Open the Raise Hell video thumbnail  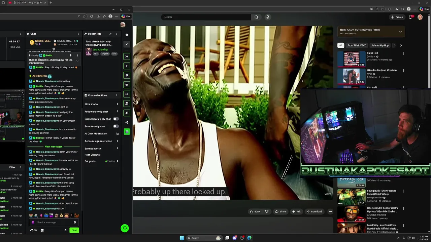tap(352, 59)
